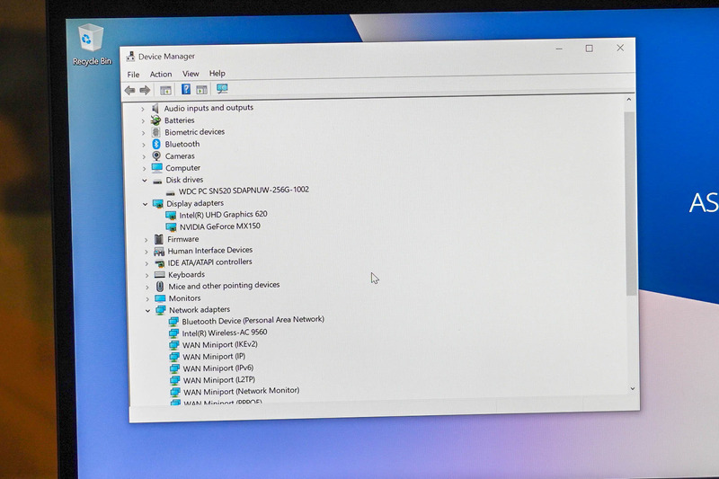Expand the Monitors node arrow
Image resolution: width=719 pixels, height=479 pixels.
(147, 299)
